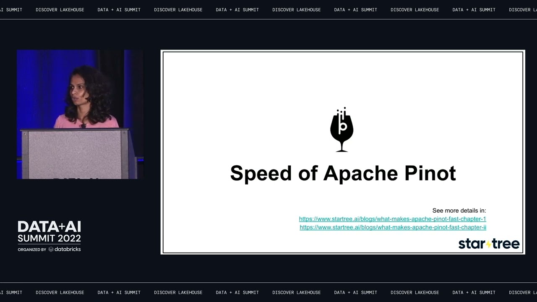Click the "ORGANIZED BY" text

32,250
